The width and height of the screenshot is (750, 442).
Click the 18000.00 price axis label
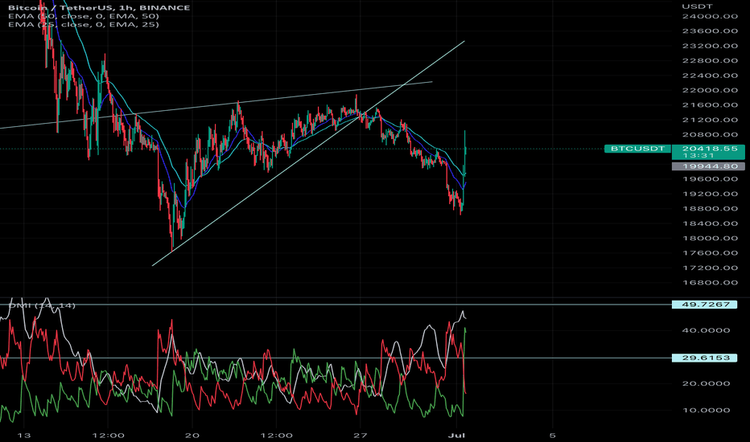point(710,239)
